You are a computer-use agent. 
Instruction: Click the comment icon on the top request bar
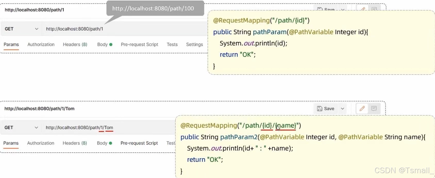(374, 10)
